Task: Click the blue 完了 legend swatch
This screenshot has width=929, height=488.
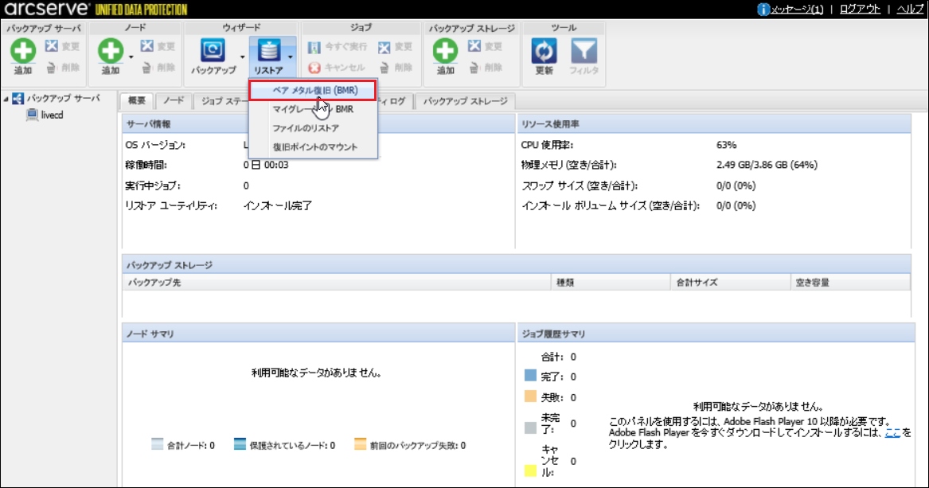Action: click(530, 376)
